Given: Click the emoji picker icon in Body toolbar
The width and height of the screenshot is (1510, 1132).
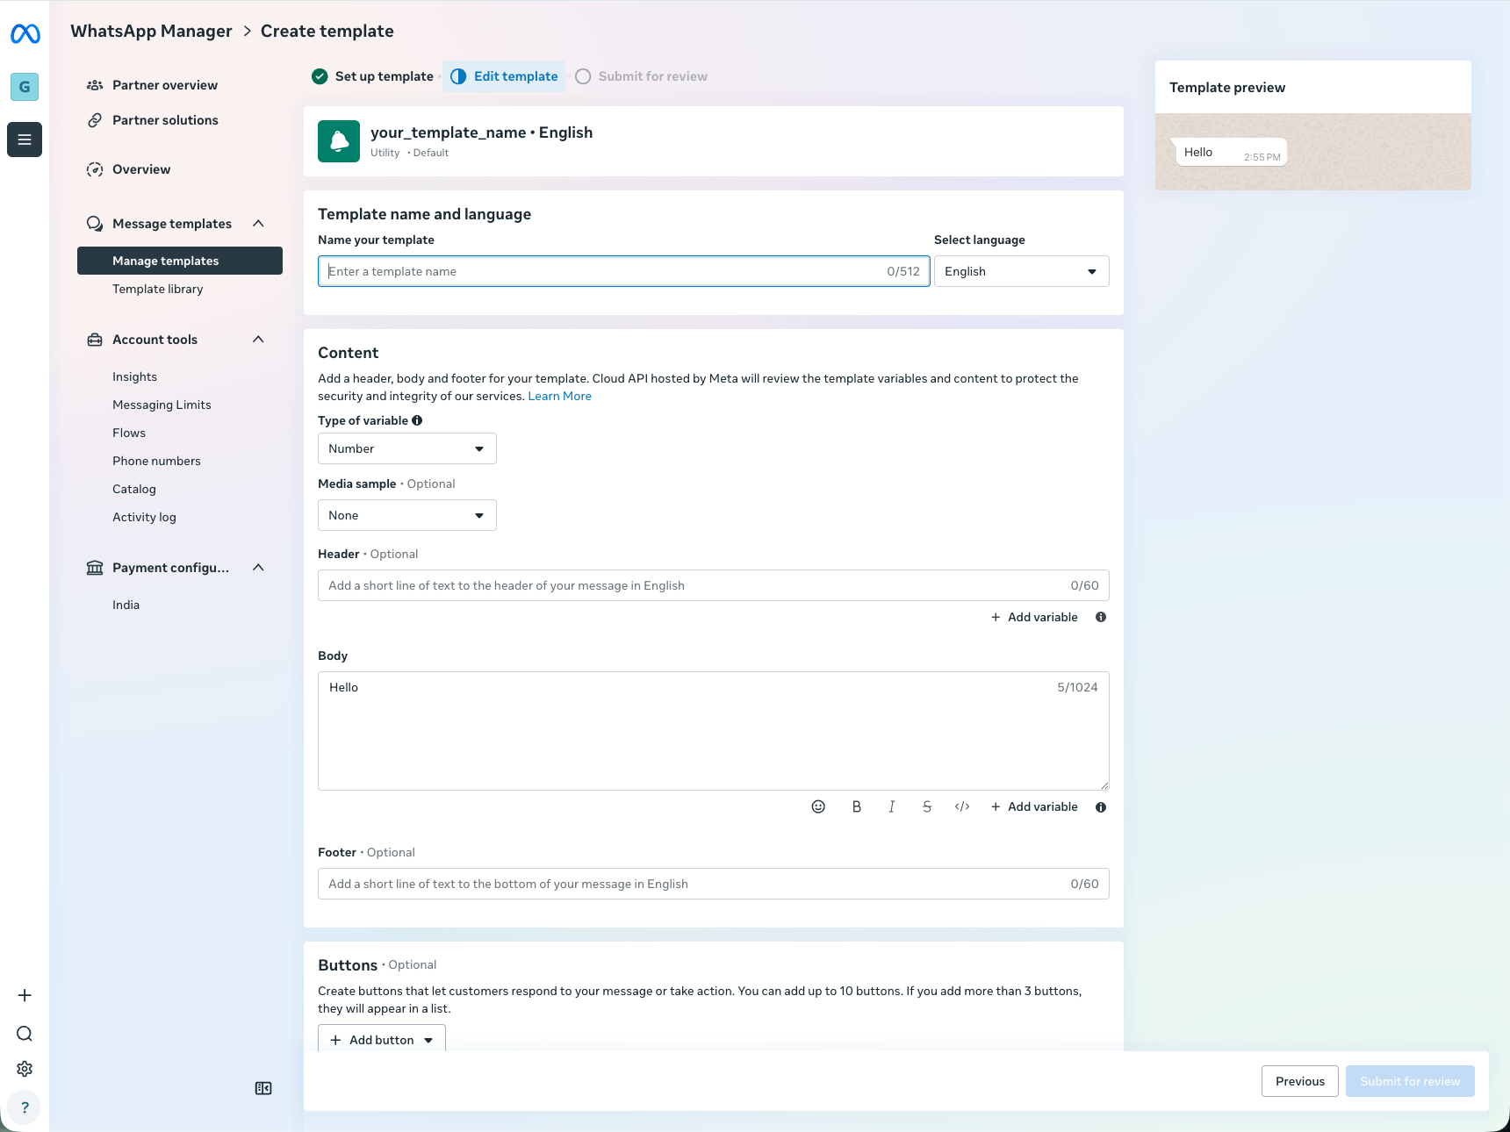Looking at the screenshot, I should click(818, 806).
